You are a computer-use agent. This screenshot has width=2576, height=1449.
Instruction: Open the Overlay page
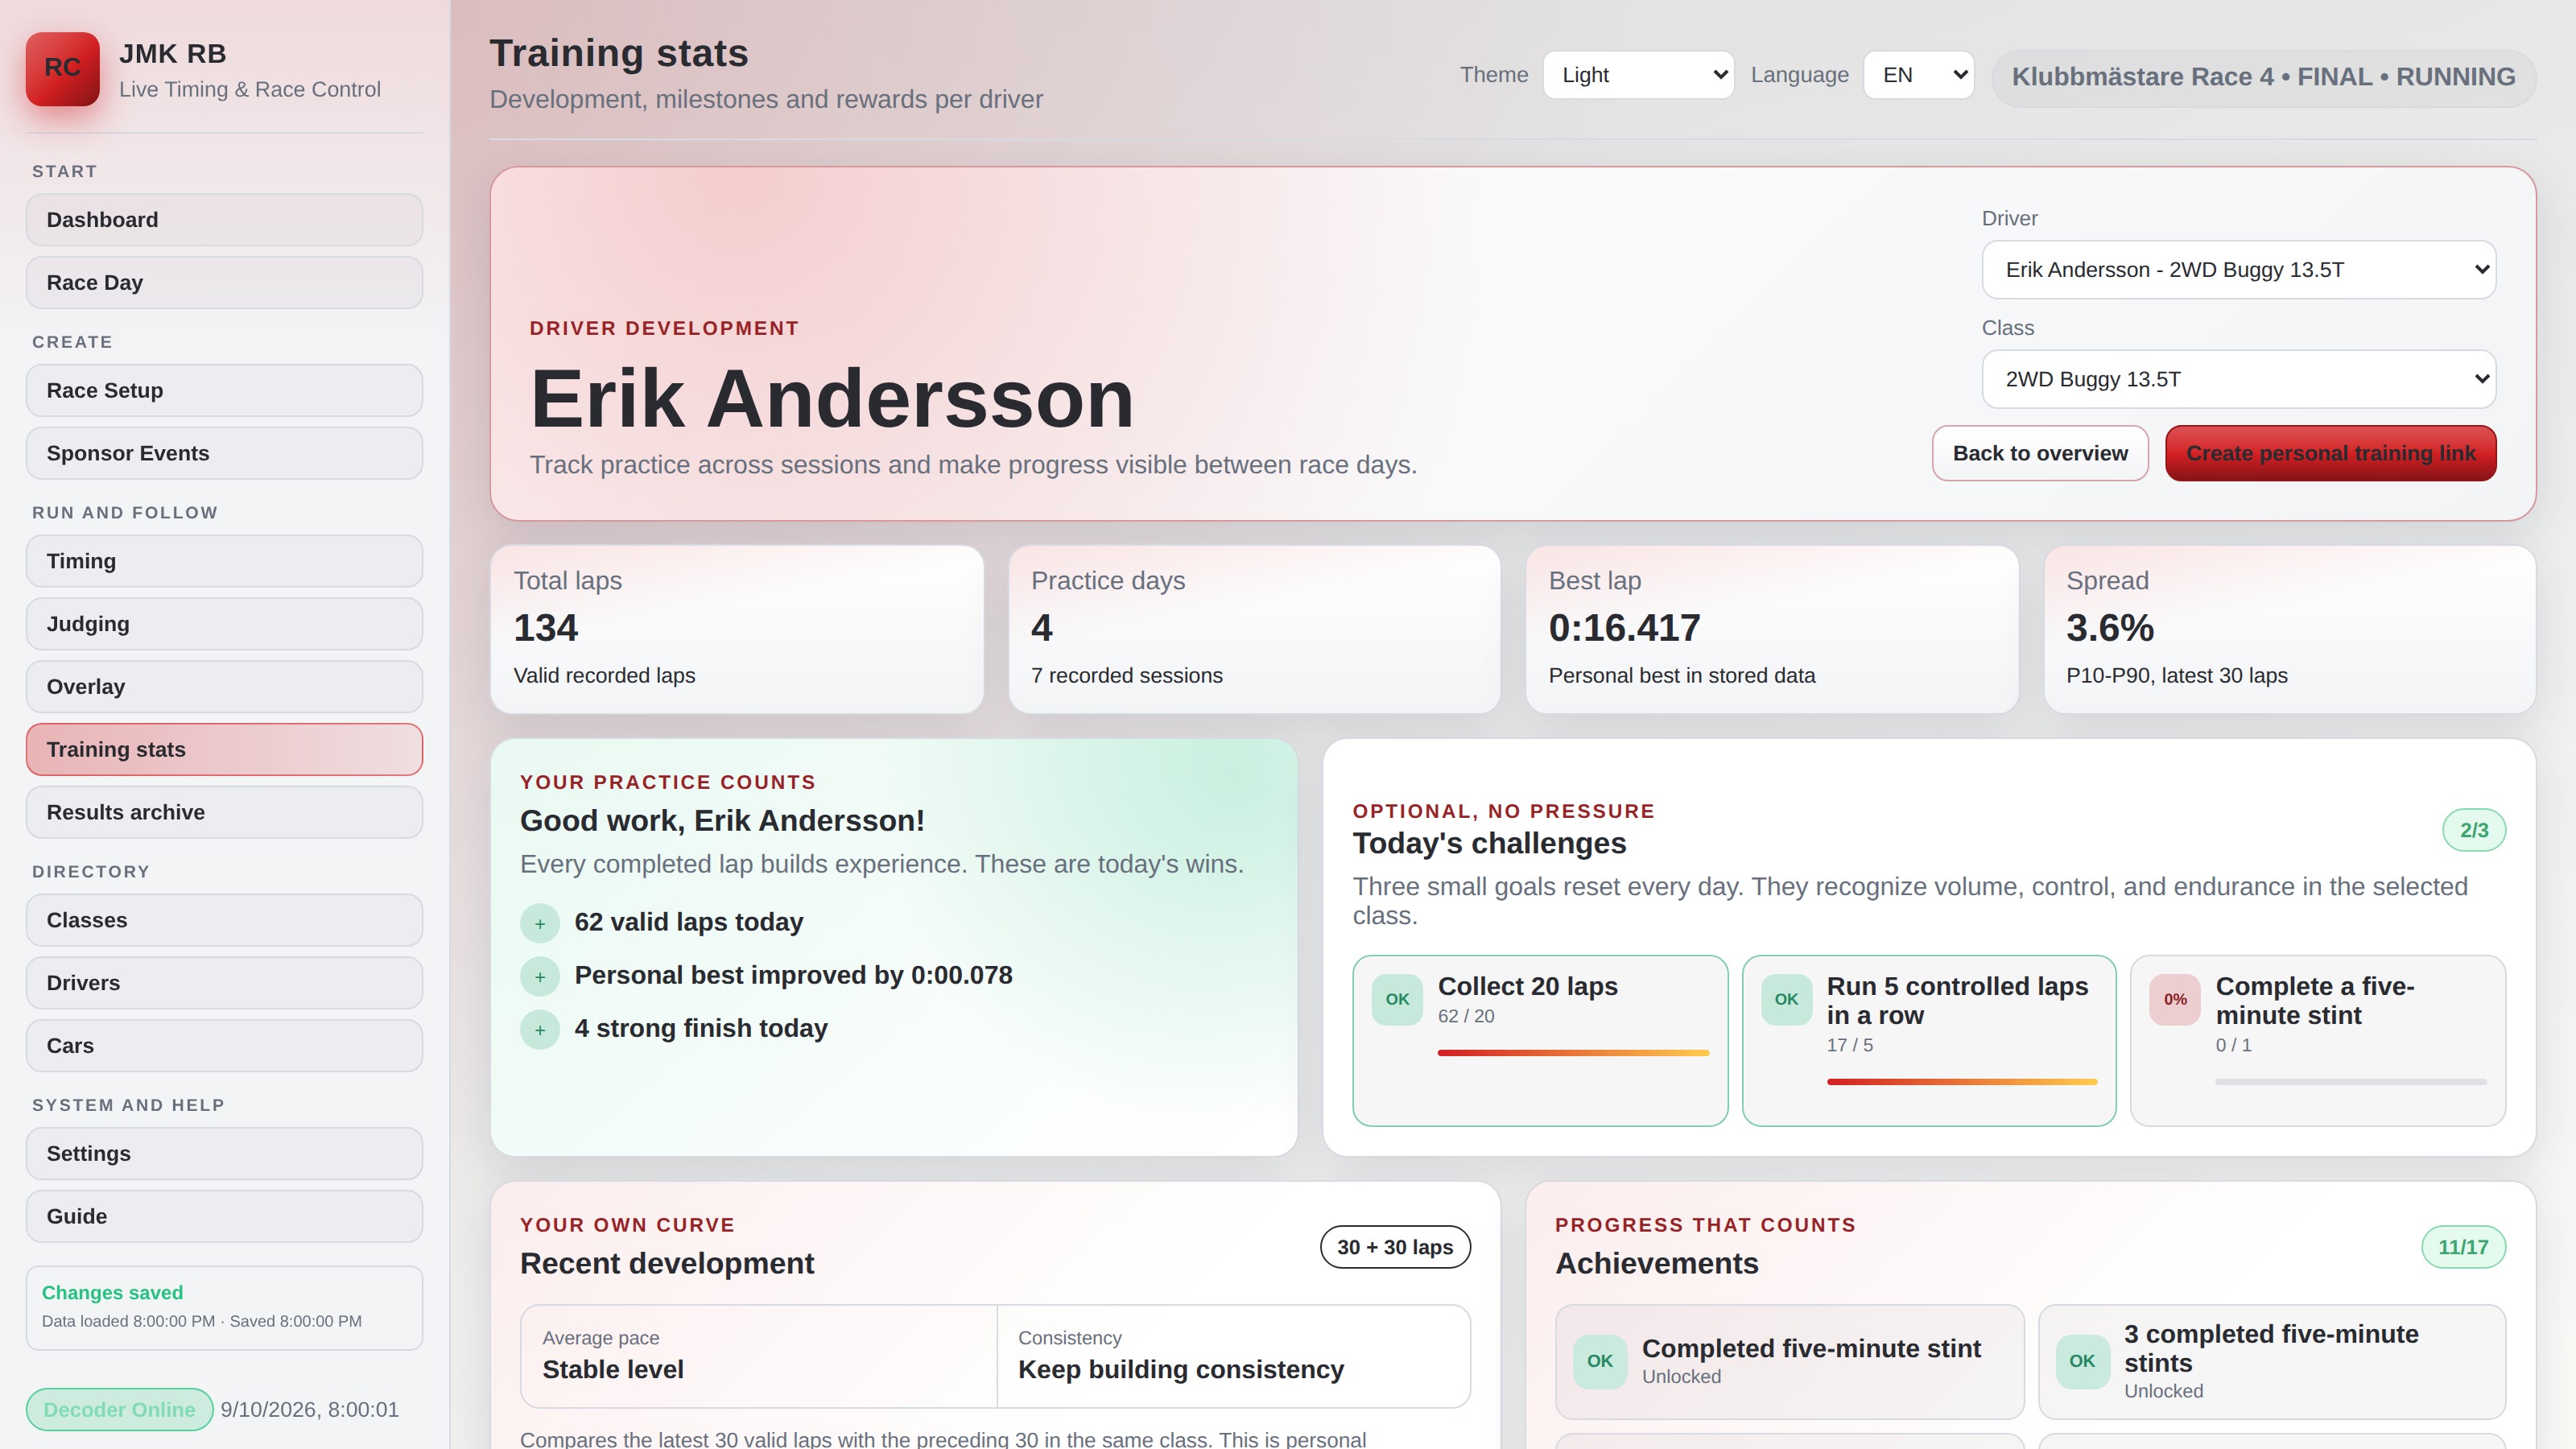(224, 687)
